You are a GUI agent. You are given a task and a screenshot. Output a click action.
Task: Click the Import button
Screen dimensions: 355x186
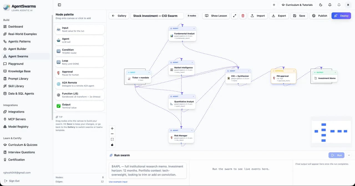258,16
